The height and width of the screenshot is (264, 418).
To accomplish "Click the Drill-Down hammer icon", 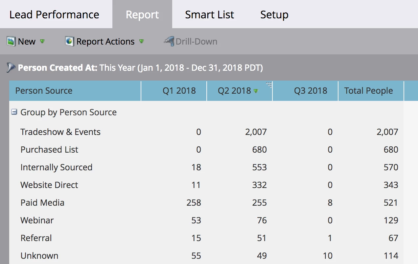I will pyautogui.click(x=169, y=42).
